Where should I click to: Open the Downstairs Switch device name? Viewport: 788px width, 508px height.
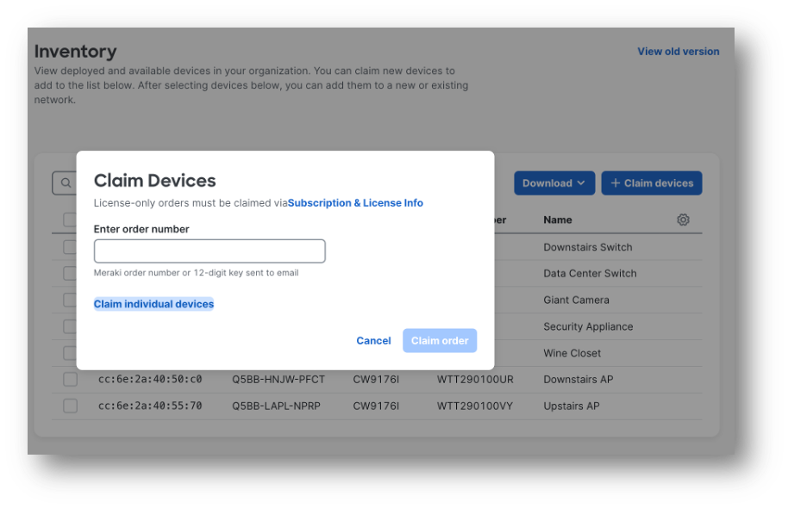pos(587,247)
